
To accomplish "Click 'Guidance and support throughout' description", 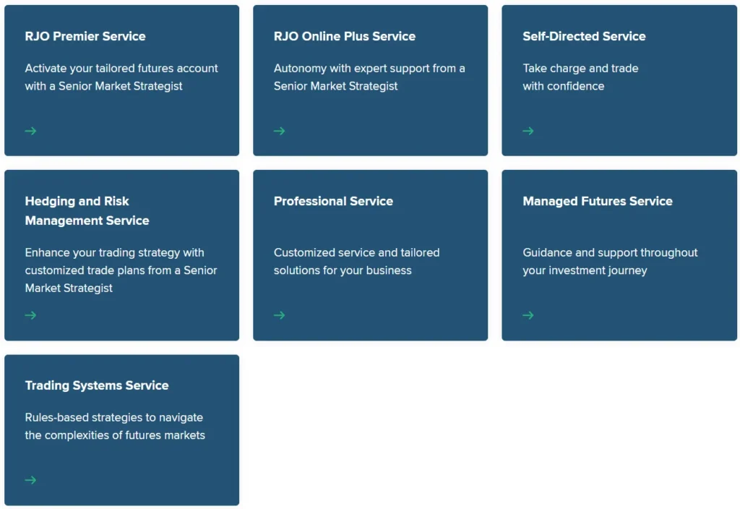I will (610, 262).
